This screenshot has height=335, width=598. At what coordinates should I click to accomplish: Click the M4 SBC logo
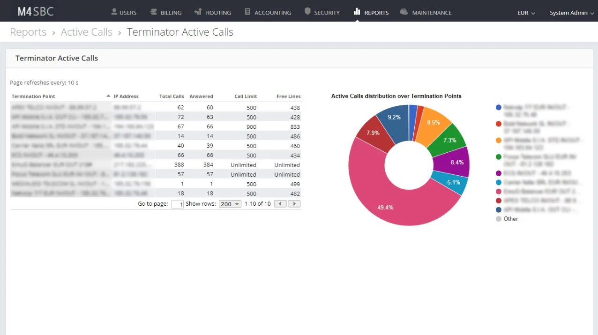[36, 12]
